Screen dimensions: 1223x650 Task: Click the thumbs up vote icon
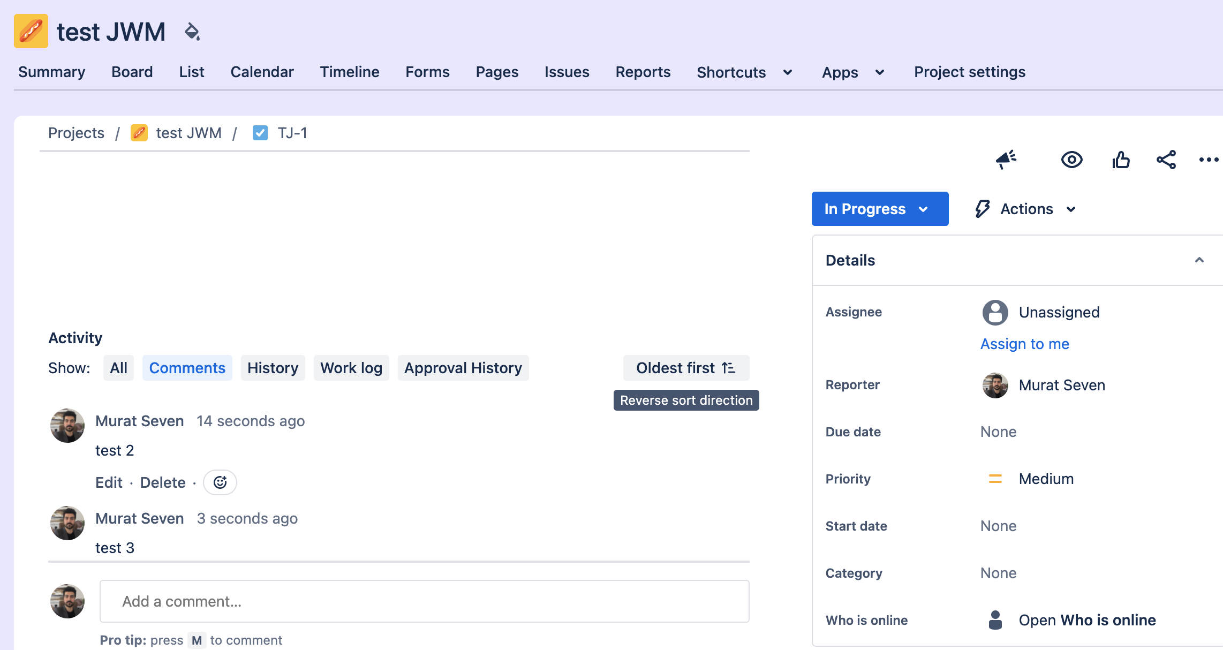(x=1121, y=160)
